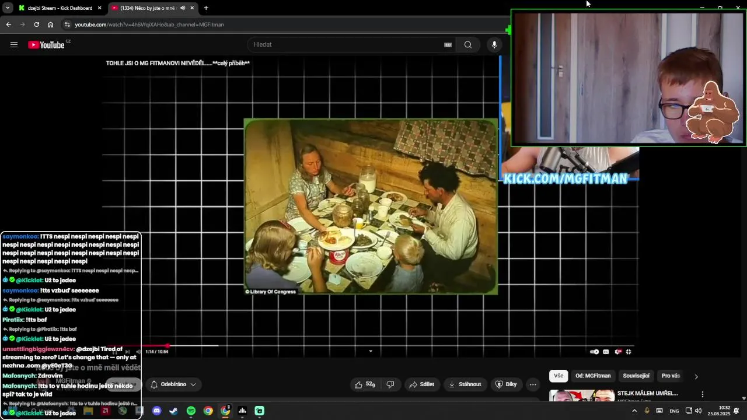The image size is (747, 420).
Task: Open the notifications bell in tray
Action: click(736, 411)
